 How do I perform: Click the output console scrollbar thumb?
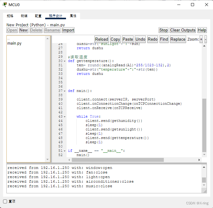coord(204,180)
